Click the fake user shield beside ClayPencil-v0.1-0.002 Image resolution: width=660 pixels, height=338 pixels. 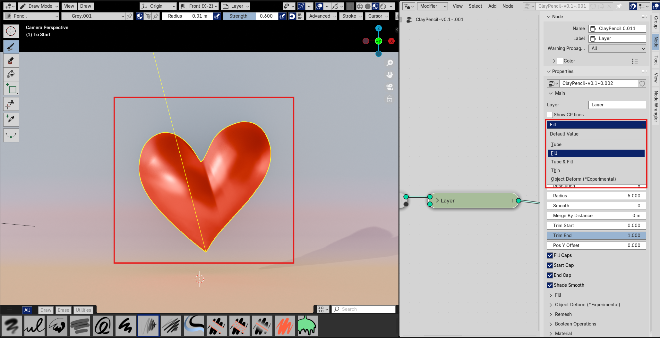point(642,84)
